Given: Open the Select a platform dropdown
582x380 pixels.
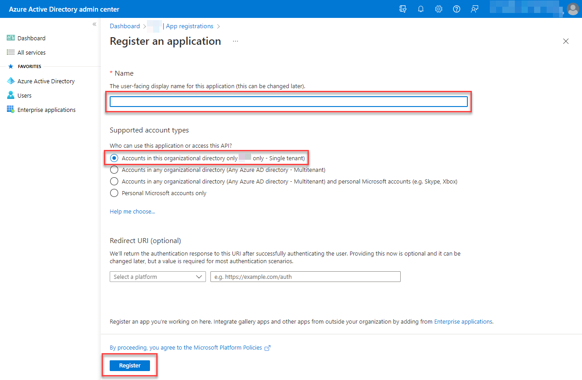Looking at the screenshot, I should [158, 277].
